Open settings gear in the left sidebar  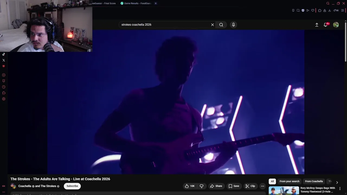4,99
